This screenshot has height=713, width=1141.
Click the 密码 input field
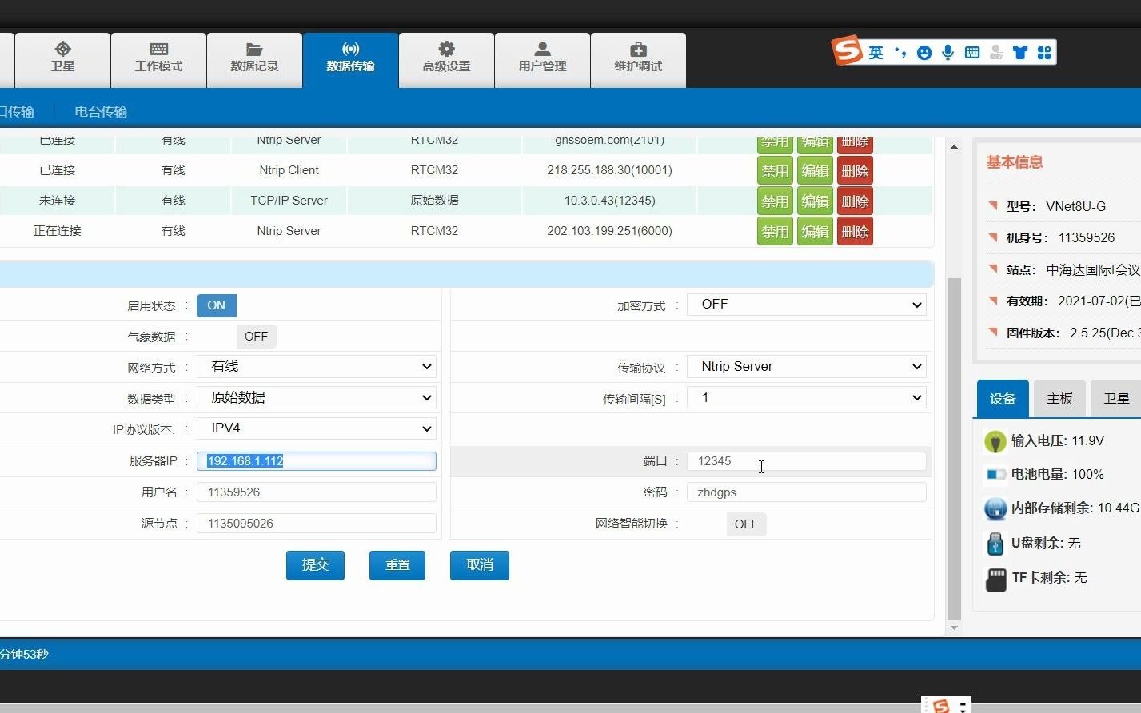tap(807, 492)
